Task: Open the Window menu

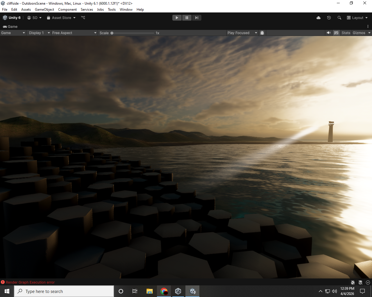Action: [126, 10]
